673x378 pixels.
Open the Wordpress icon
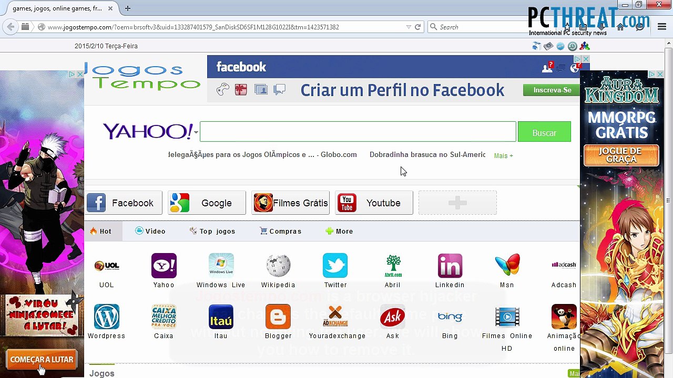[x=107, y=317]
